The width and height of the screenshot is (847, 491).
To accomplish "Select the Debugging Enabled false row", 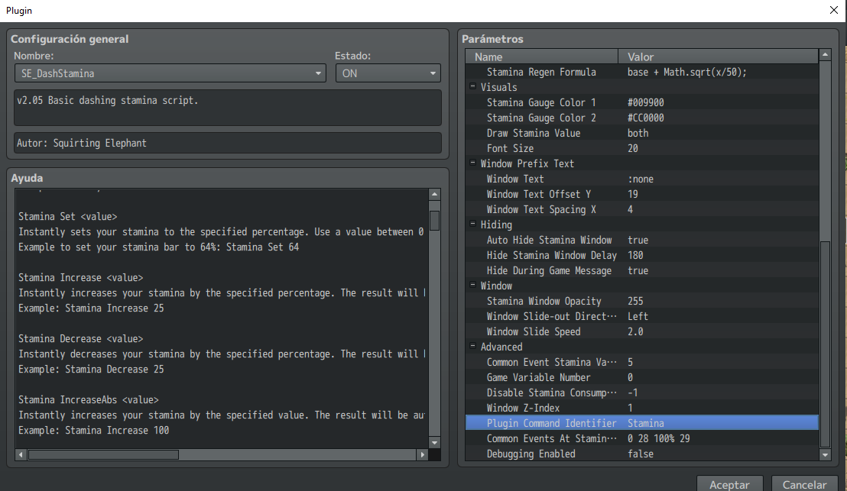I will [641, 454].
